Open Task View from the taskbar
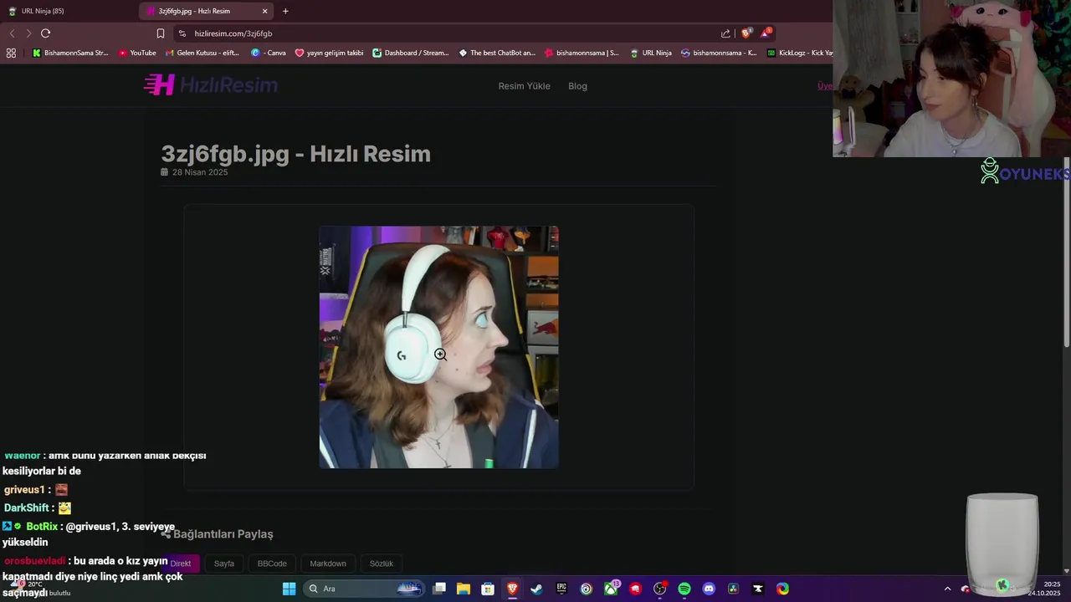The width and height of the screenshot is (1071, 602). click(439, 589)
